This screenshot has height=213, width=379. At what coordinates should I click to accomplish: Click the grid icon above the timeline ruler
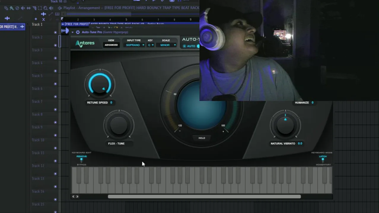click(57, 14)
